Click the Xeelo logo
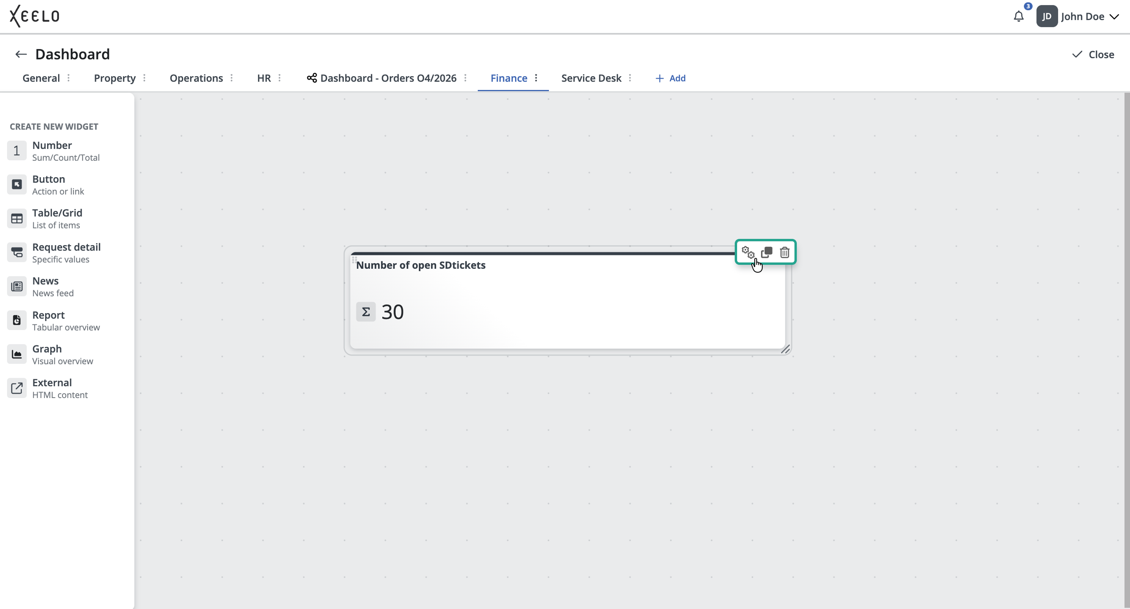 [35, 16]
